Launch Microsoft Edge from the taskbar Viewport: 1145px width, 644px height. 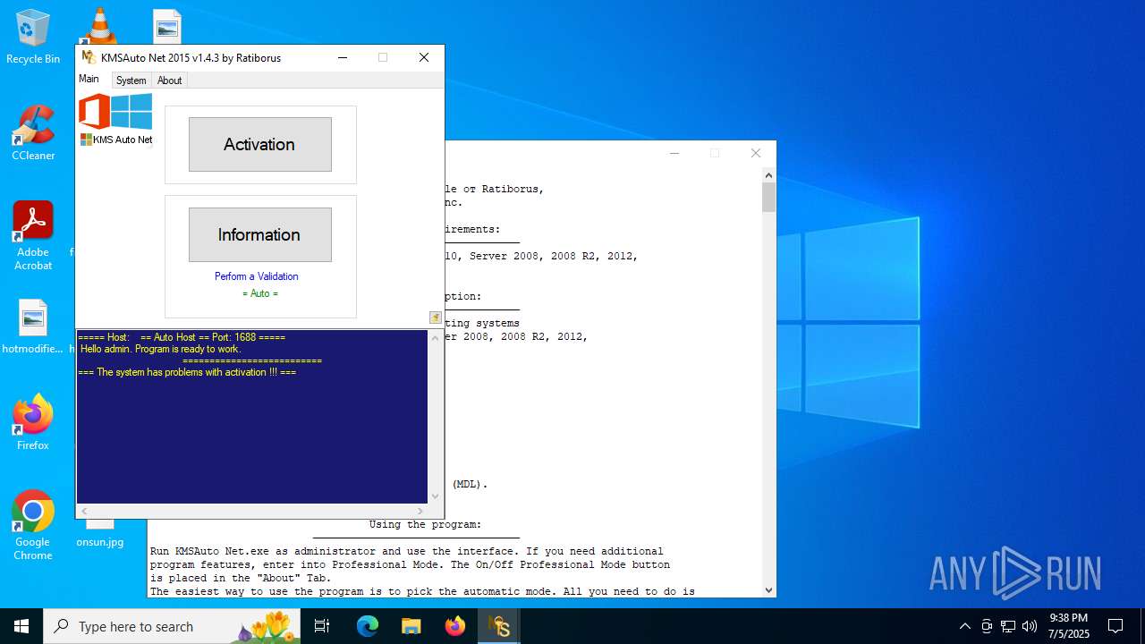click(x=368, y=626)
